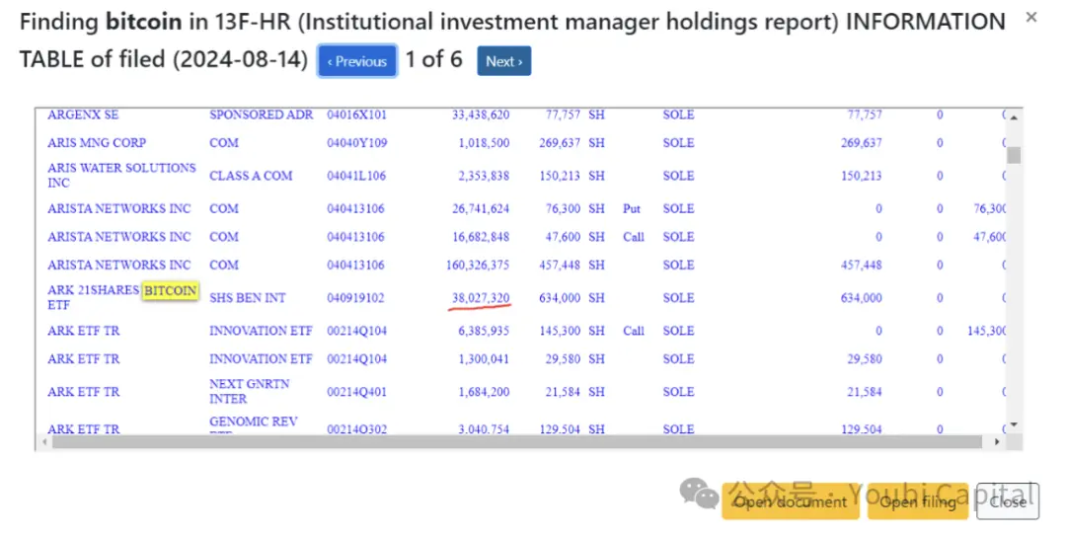Open filing button

pyautogui.click(x=917, y=502)
